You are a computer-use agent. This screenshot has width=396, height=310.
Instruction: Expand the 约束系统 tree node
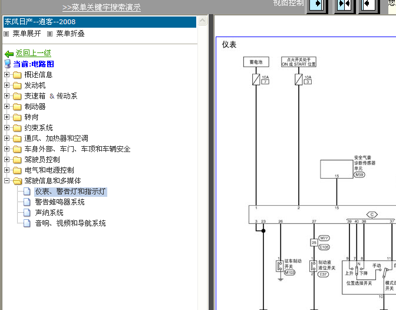coord(7,128)
